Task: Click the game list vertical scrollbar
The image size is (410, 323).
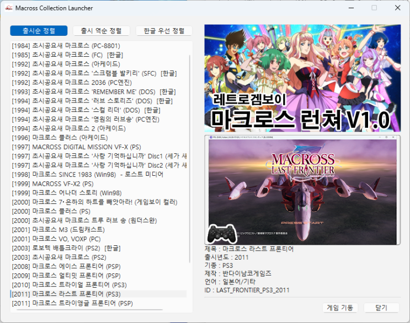Action: click(189, 165)
